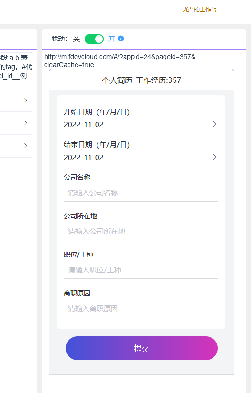This screenshot has height=393, width=251.
Task: Select the 关 off label
Action: pos(77,39)
